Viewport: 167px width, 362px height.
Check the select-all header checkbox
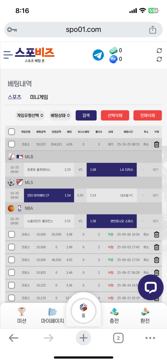click(x=11, y=132)
